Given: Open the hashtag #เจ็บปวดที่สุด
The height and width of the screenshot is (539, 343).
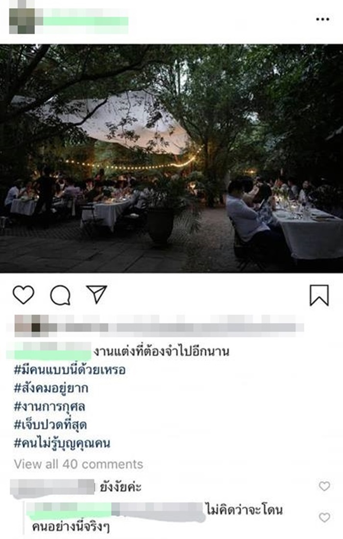Looking at the screenshot, I should [50, 425].
